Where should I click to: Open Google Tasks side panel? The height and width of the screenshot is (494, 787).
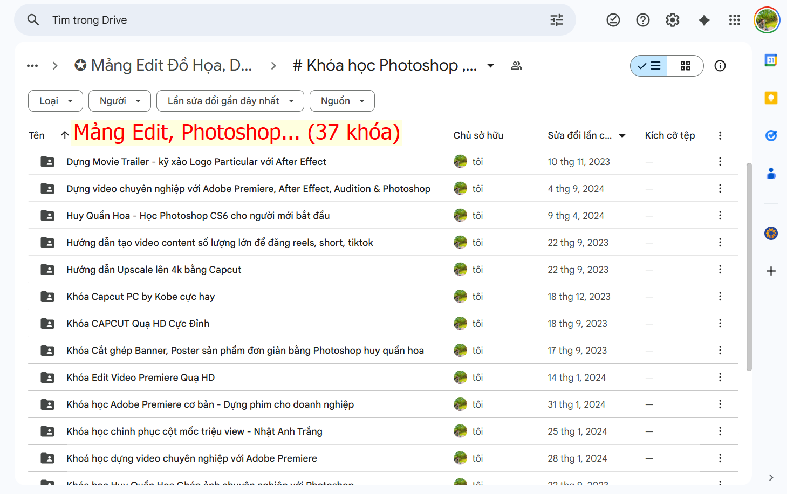click(x=771, y=135)
